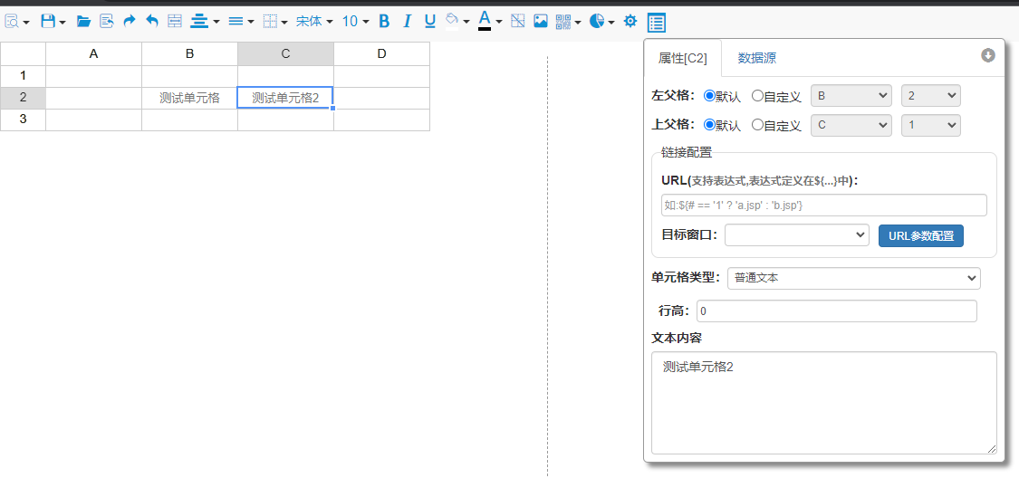Click the 文本内容 text area
This screenshot has height=478, width=1019.
point(824,403)
